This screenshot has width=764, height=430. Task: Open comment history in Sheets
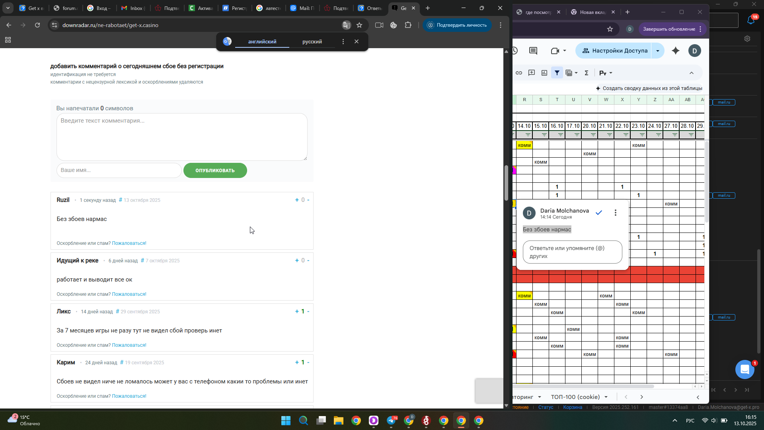coord(533,51)
